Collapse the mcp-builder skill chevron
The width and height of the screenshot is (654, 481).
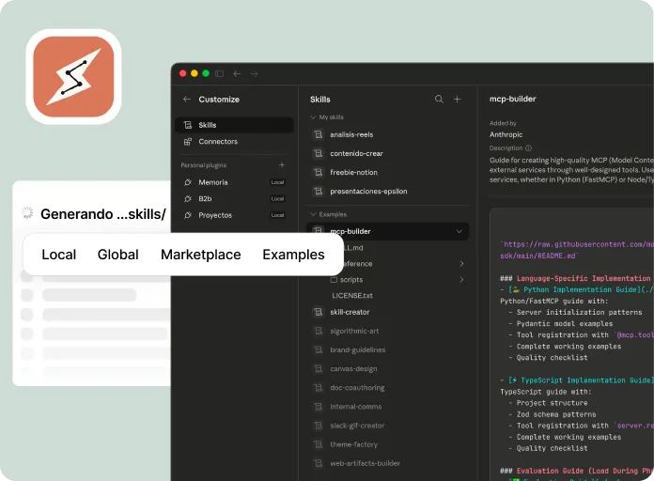pos(459,231)
